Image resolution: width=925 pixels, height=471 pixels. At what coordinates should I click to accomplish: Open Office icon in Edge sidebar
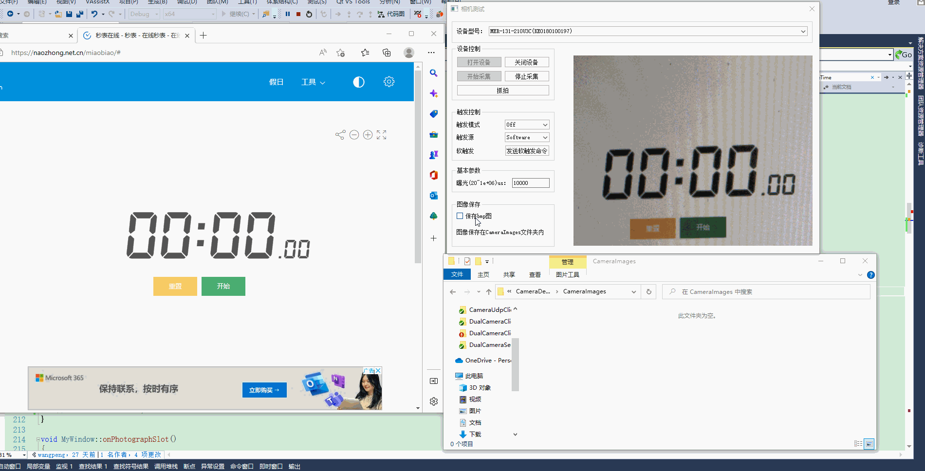point(433,175)
